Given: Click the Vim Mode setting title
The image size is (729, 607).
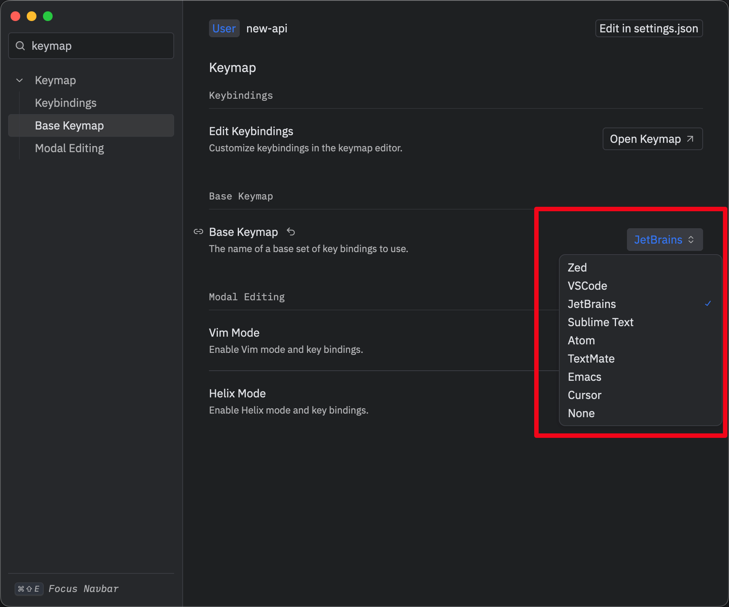Looking at the screenshot, I should click(234, 333).
